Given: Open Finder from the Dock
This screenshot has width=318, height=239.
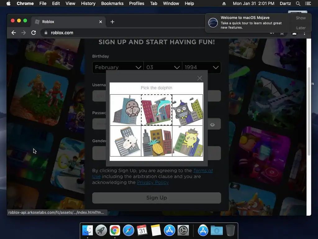Looking at the screenshot, I should click(88, 231).
